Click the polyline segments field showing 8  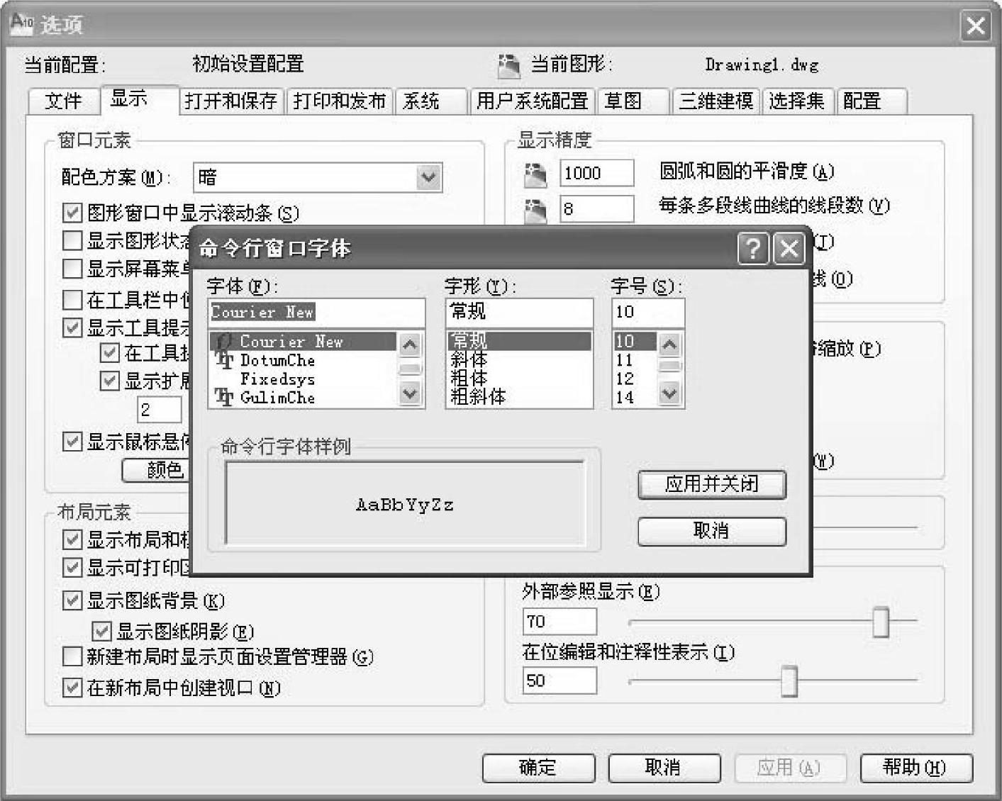(596, 209)
